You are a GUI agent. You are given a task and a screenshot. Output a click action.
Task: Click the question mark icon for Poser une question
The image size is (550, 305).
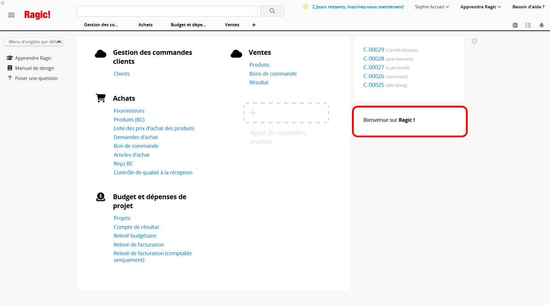tap(10, 78)
